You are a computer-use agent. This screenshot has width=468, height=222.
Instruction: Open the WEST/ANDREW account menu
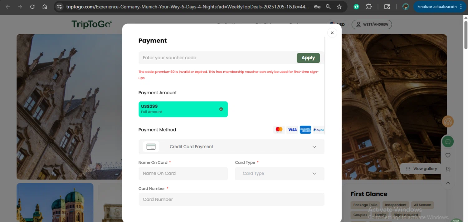(x=372, y=24)
